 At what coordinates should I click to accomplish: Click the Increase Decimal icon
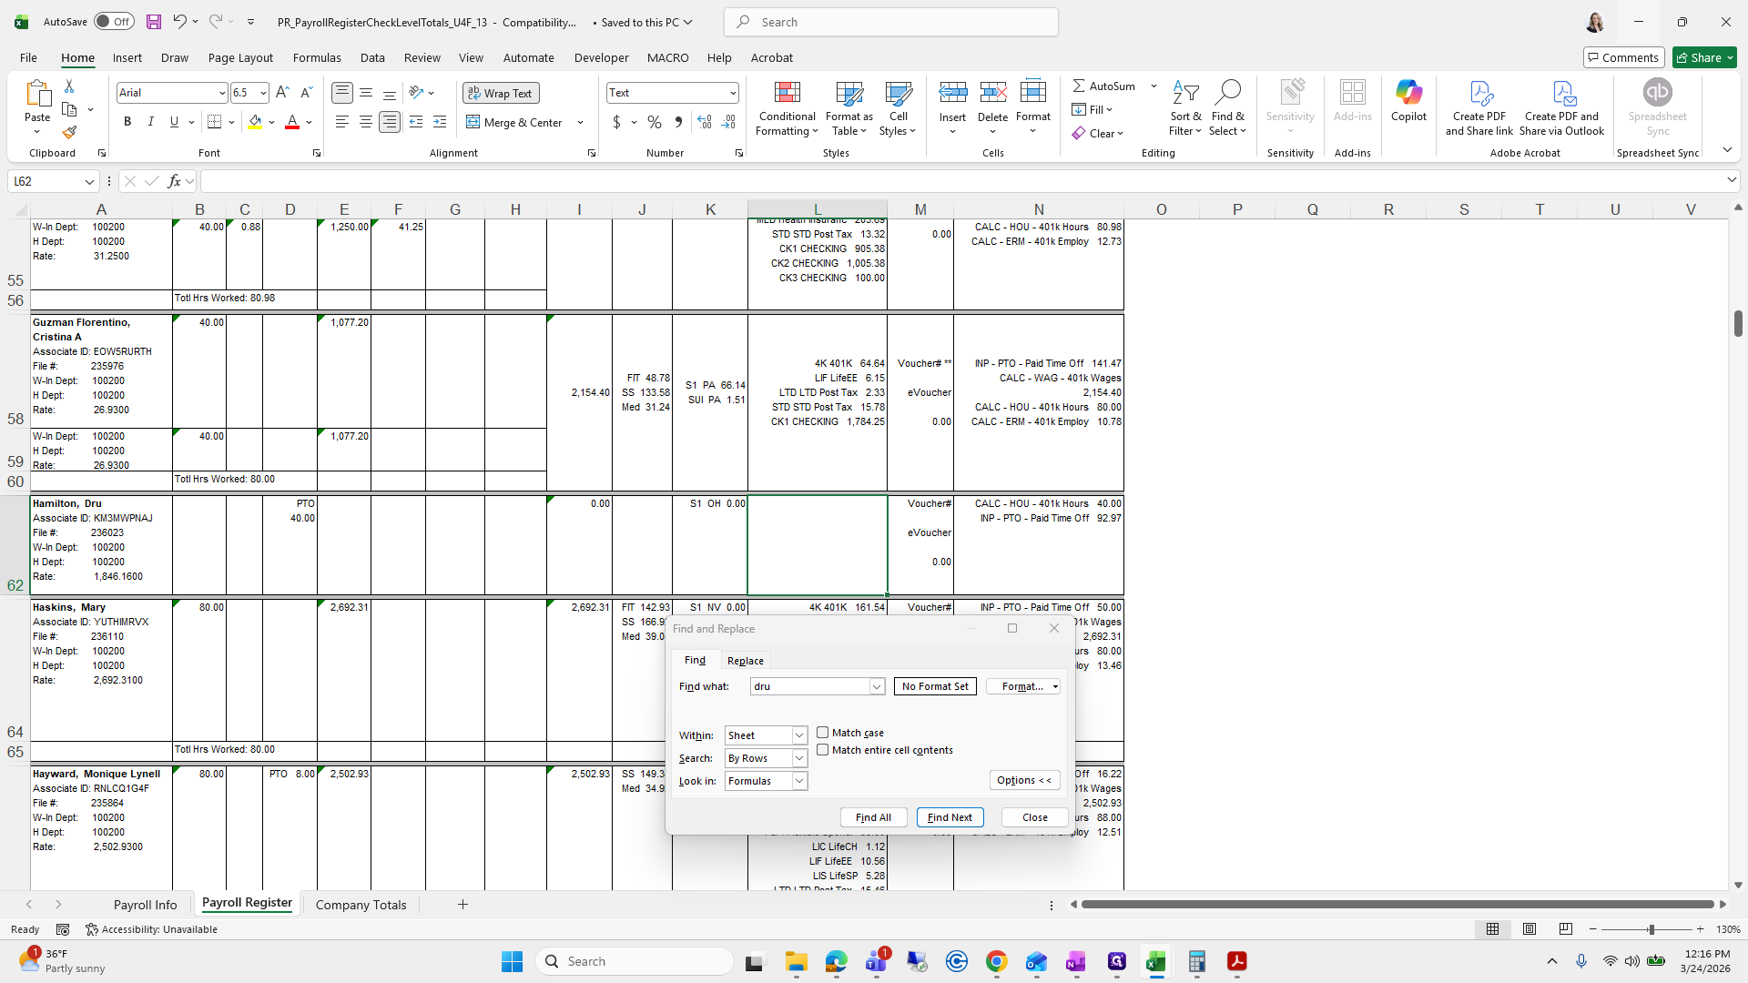704,122
